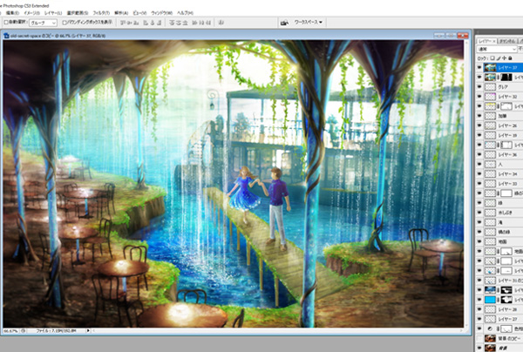
Task: Open the ワークスペース dropdown
Action: tap(309, 23)
